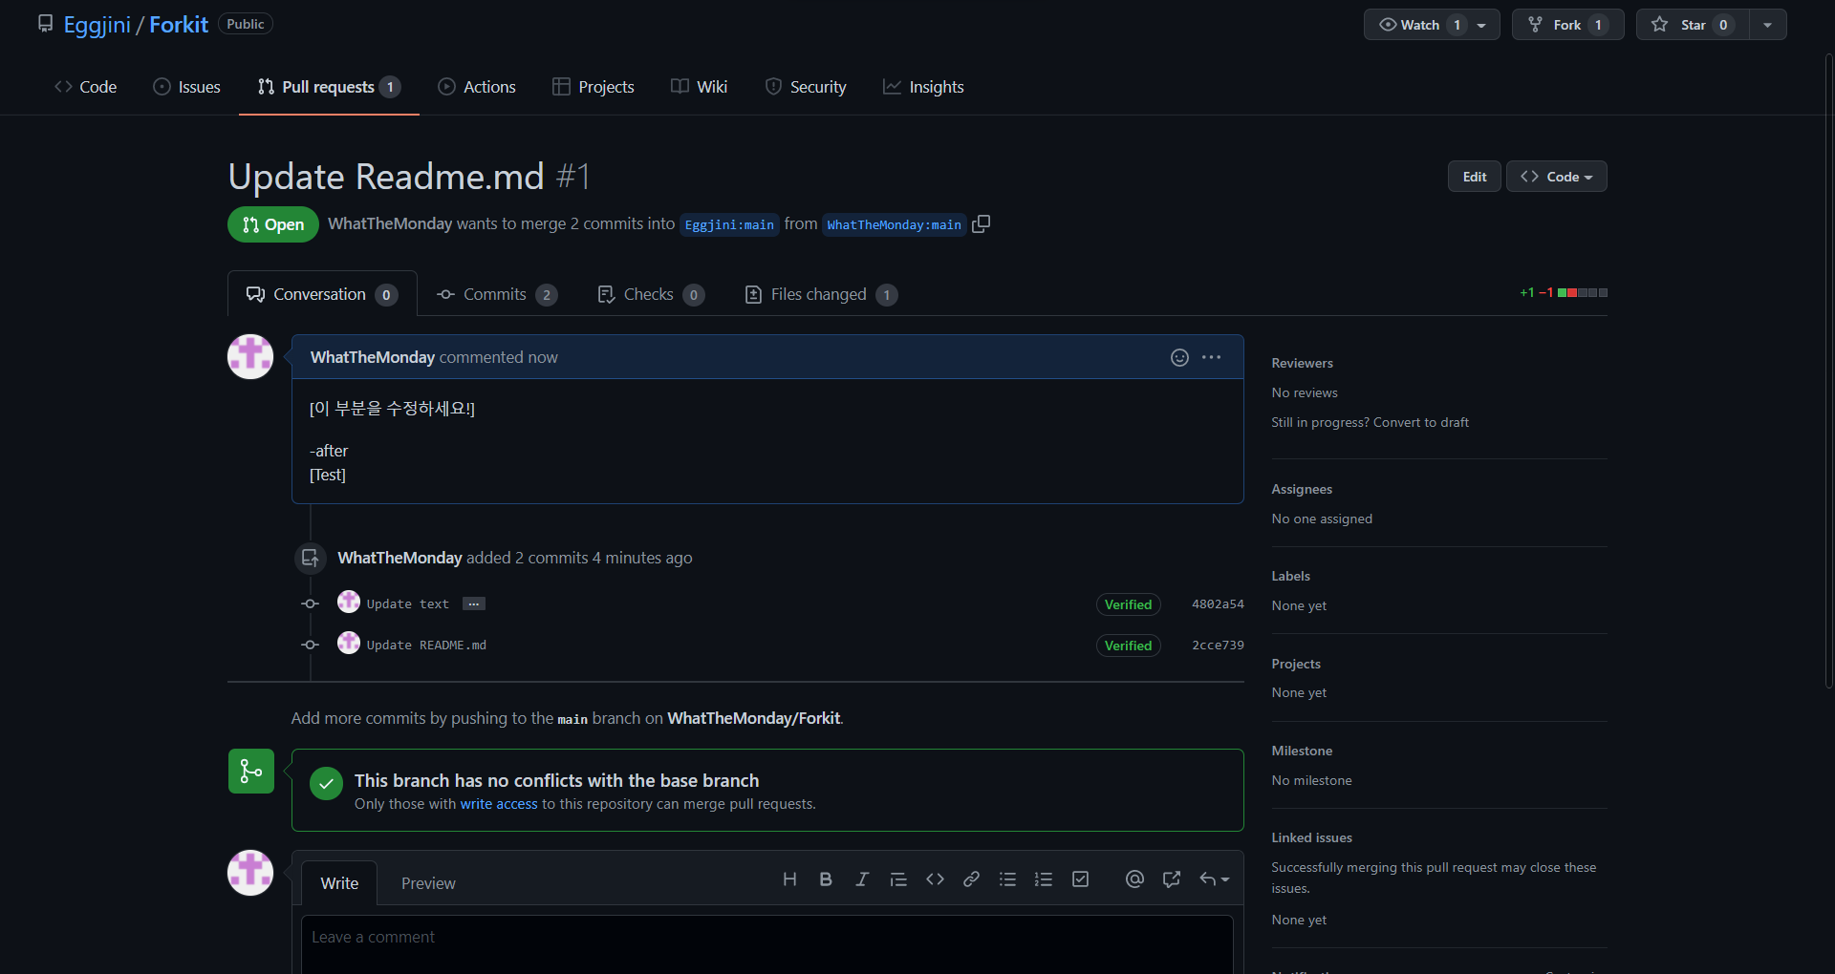Star the Forkit repository

1693,25
